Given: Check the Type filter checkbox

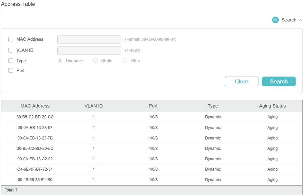Looking at the screenshot, I should coord(11,61).
